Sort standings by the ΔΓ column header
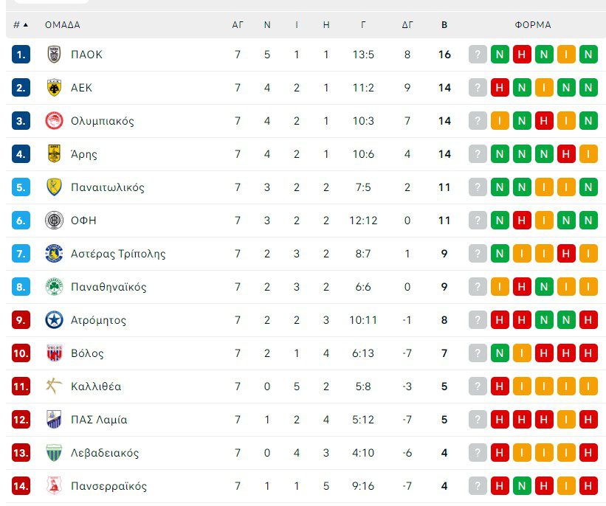Viewport: 606px width, 506px height. tap(407, 24)
